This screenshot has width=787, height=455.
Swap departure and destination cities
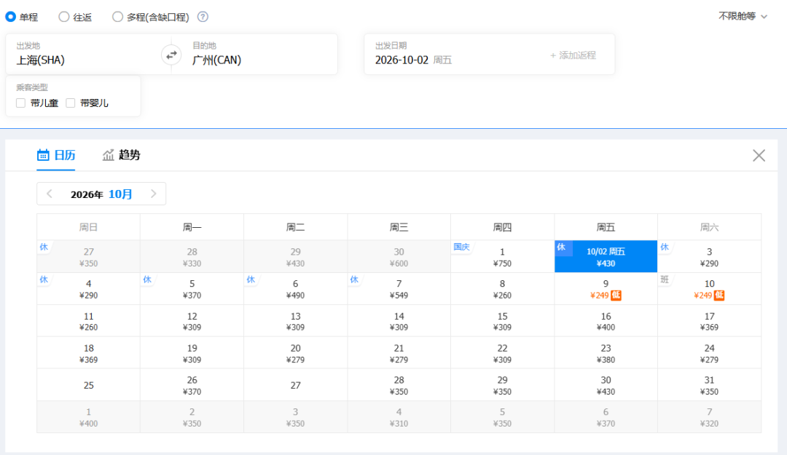172,55
